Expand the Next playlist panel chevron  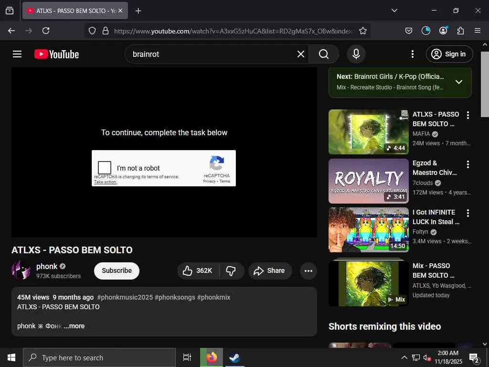[459, 82]
